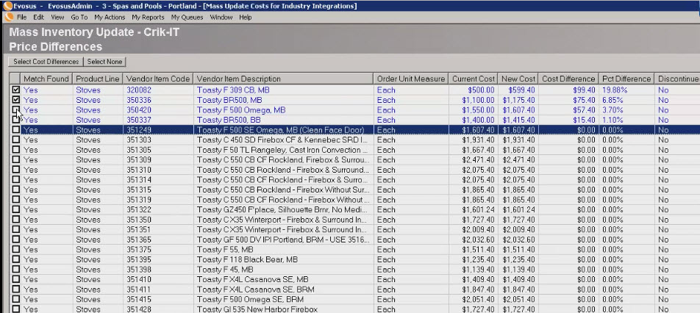700x313 pixels.
Task: Click the $1,175.40 new cost cell
Action: pos(519,100)
